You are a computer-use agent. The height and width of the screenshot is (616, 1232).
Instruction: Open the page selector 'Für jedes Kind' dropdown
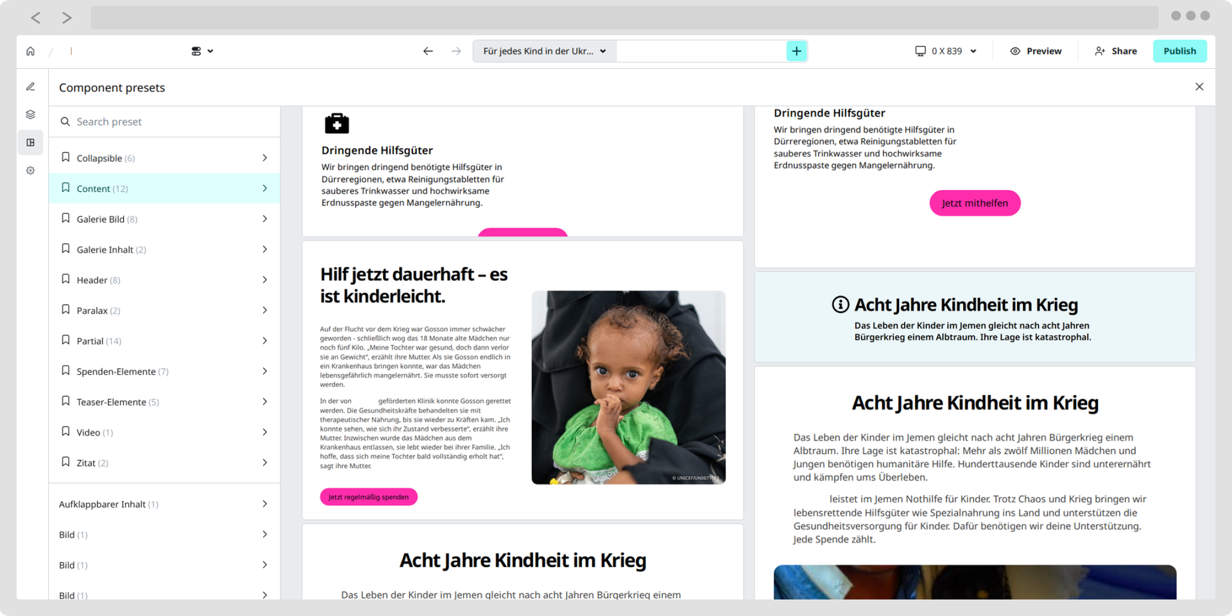[545, 51]
